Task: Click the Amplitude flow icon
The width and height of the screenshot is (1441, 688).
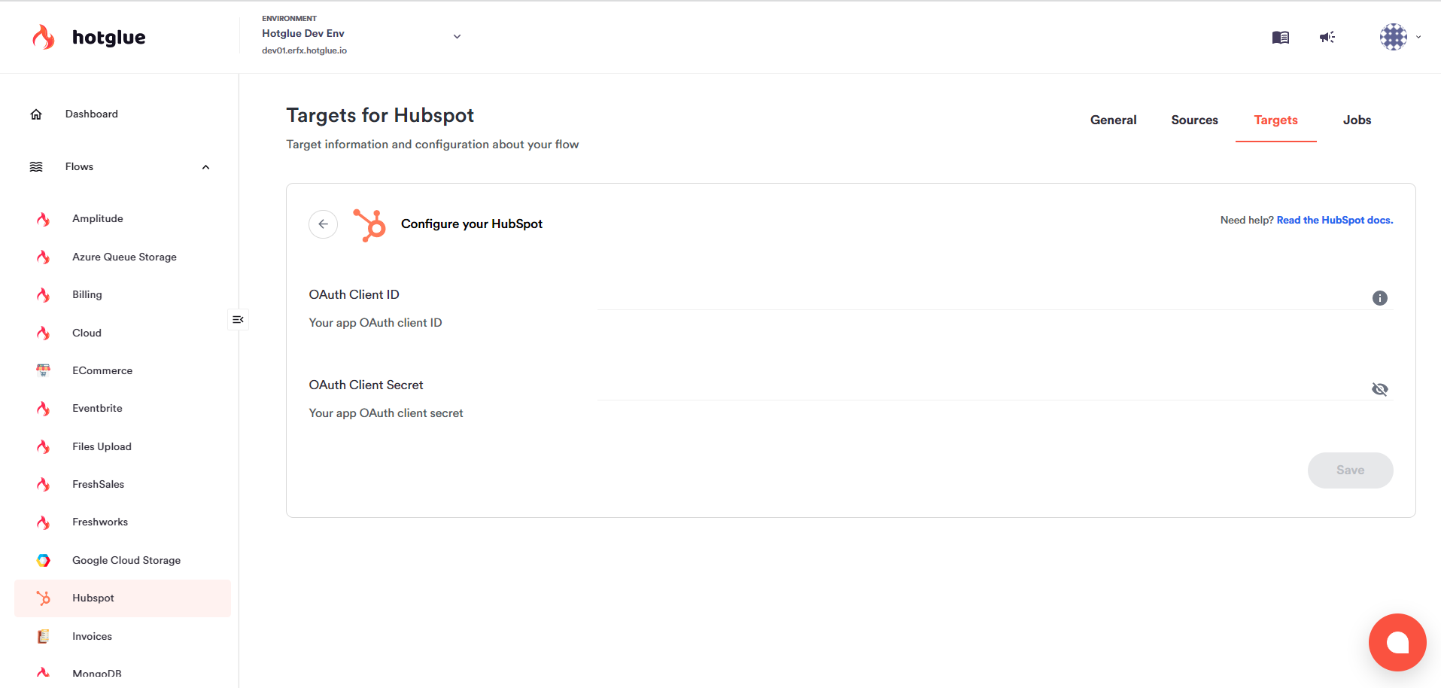Action: coord(44,219)
